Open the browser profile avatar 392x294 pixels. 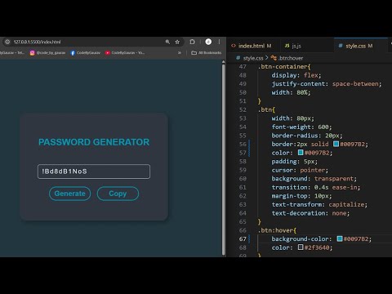coord(208,42)
